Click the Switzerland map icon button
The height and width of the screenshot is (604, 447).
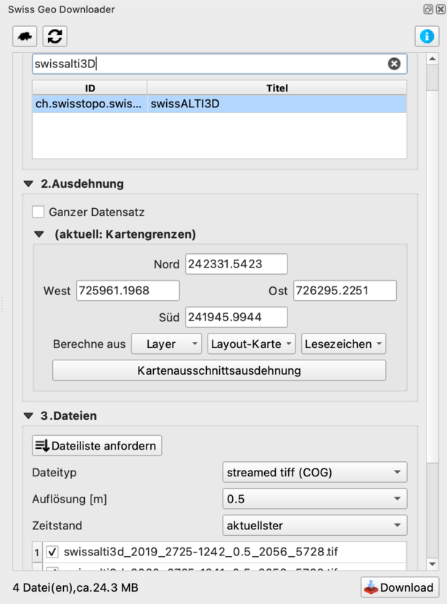click(x=25, y=36)
